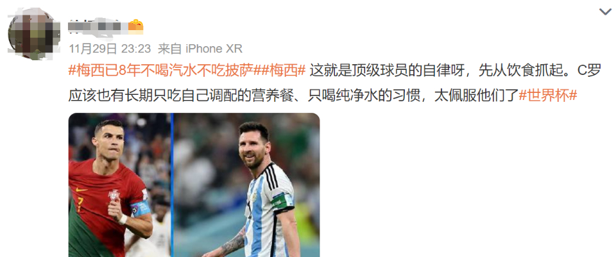Image resolution: width=616 pixels, height=257 pixels.
Task: Click the blue divider between photos
Action: coord(172,185)
